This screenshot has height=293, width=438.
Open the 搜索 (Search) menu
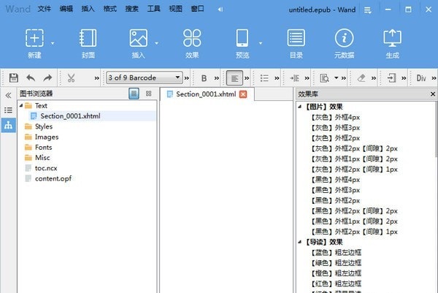tap(132, 9)
